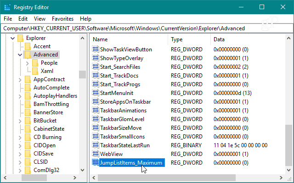Click the TaskbarAnimations DWORD value icon
The width and height of the screenshot is (294, 183).
(96, 110)
